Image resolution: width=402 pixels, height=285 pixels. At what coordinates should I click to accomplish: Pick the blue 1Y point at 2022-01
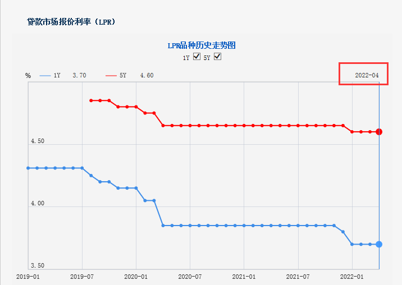[352, 244]
